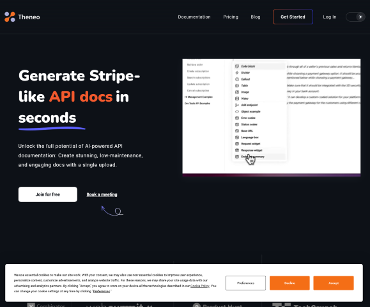The height and width of the screenshot is (307, 370).
Task: Open cookie Preferences button in banner
Action: (x=245, y=283)
